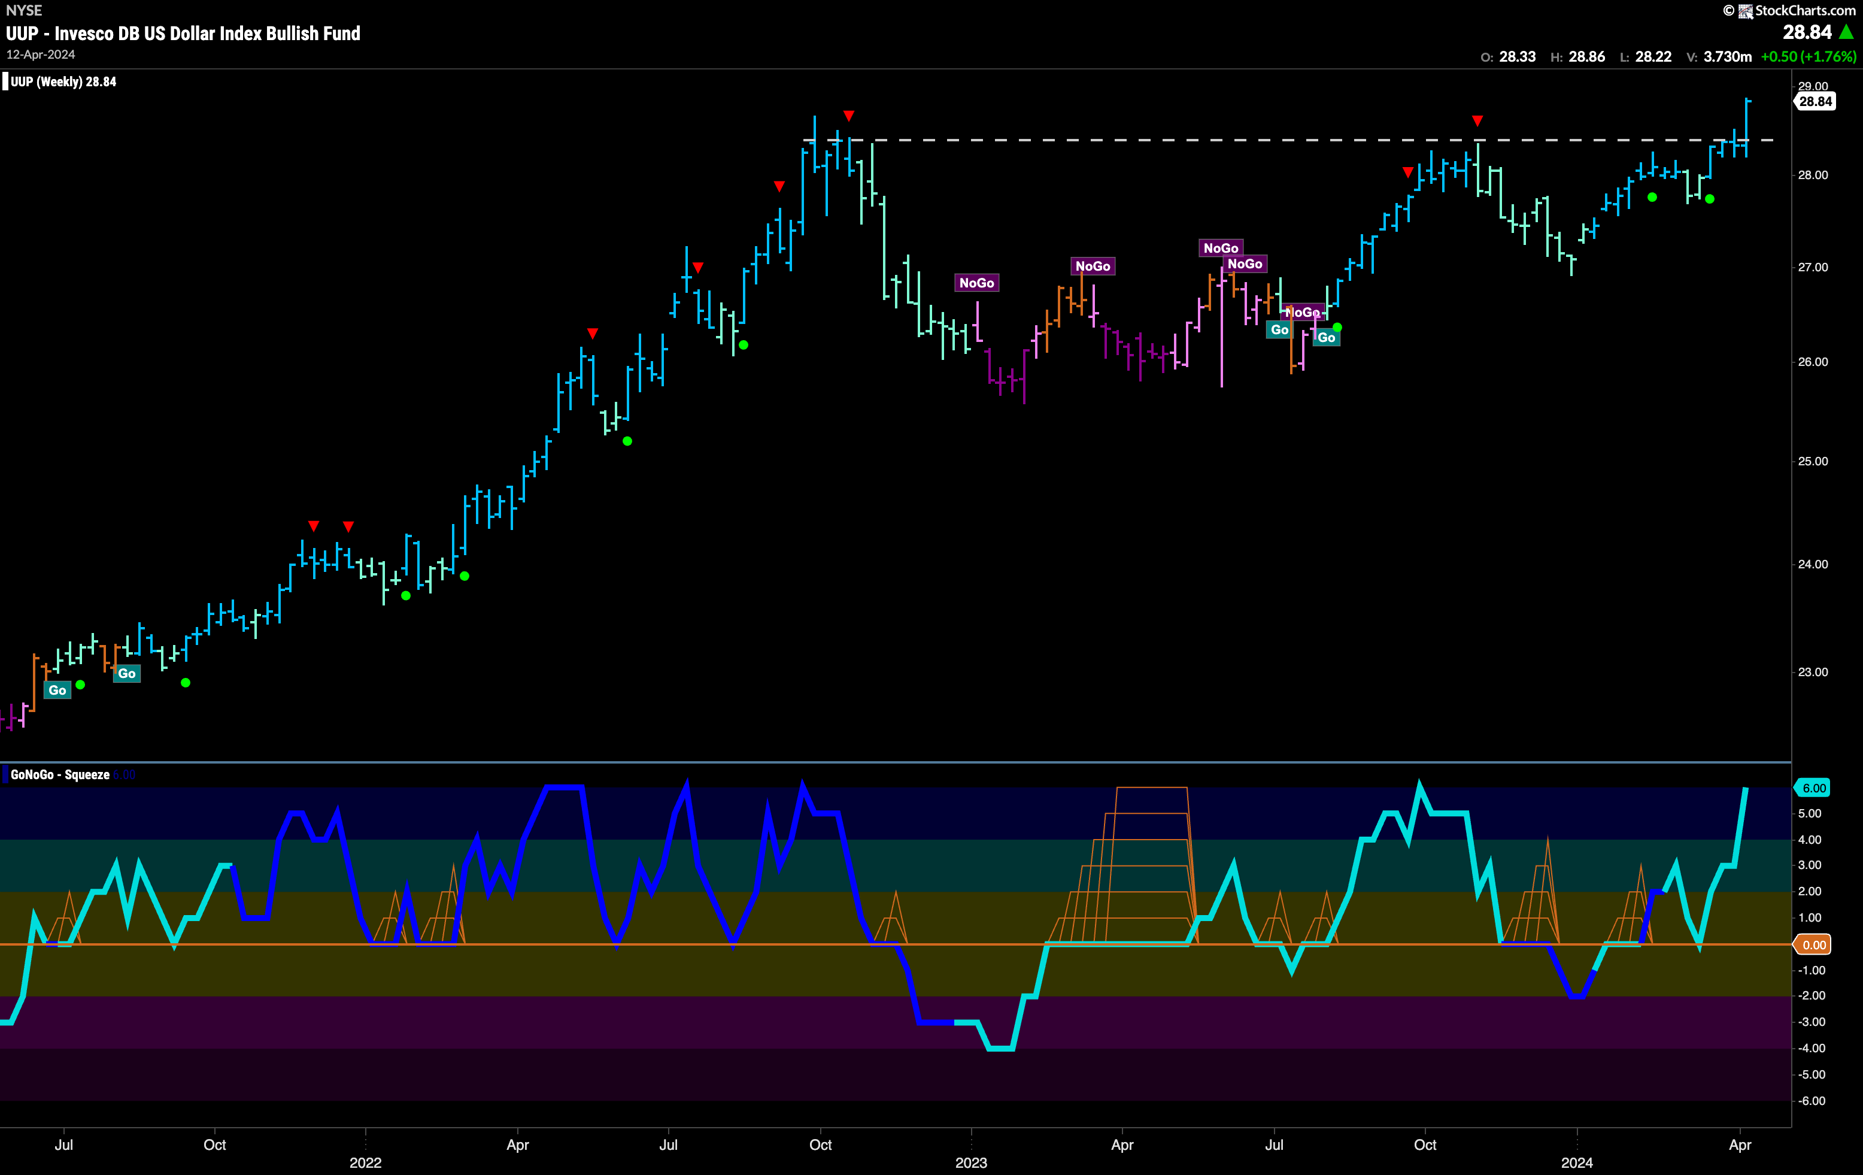Click the red triangle near July 2022
Screen dimensions: 1863x1175
698,268
